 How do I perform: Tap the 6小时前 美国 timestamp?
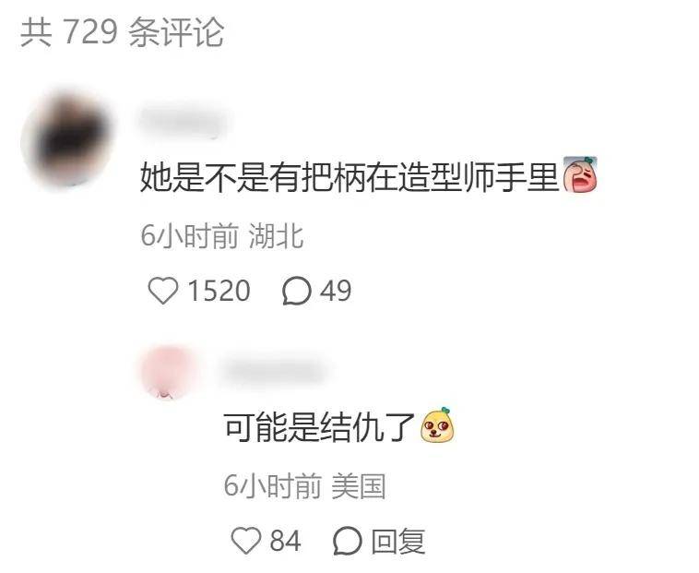(x=305, y=485)
